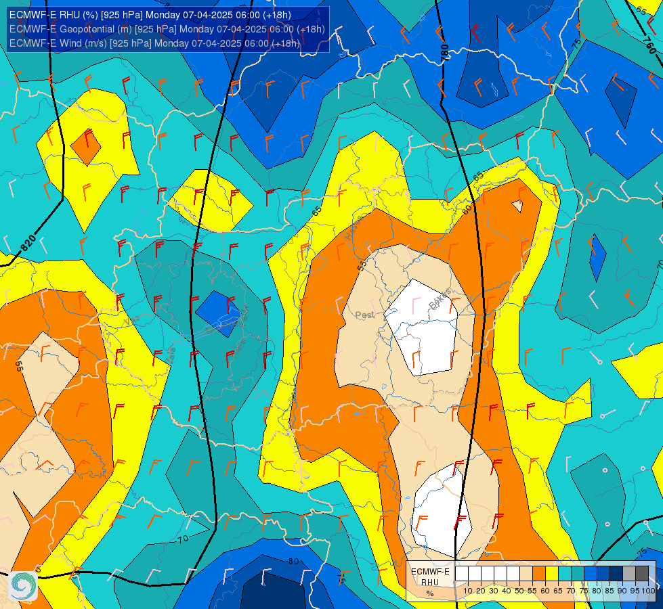Select the ECMWF-E Wind (m/s) title line
Image resolution: width=663 pixels, height=609 pixels.
(155, 43)
